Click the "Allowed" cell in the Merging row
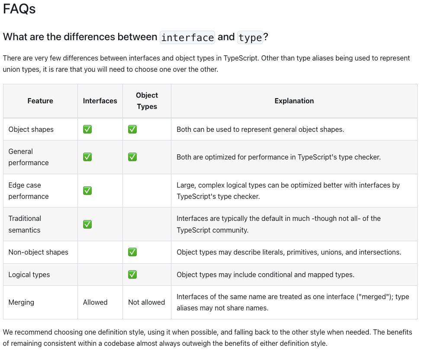The image size is (422, 351). [95, 302]
